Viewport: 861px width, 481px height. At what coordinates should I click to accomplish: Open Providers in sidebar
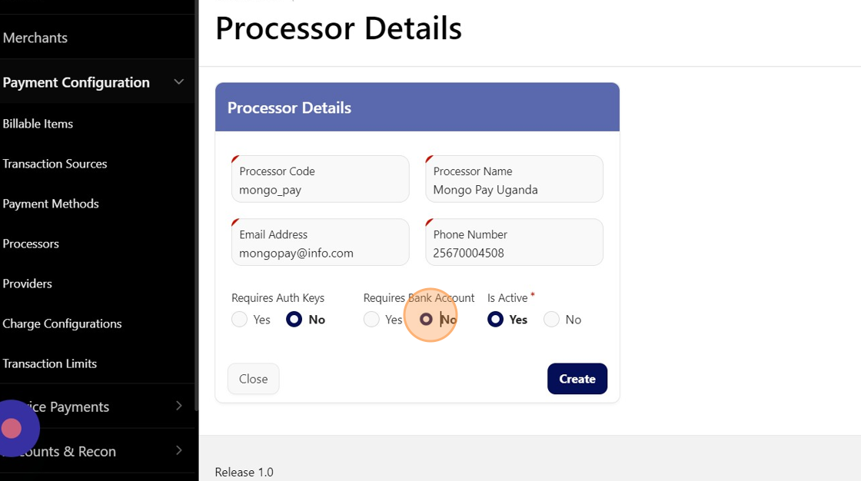point(28,284)
